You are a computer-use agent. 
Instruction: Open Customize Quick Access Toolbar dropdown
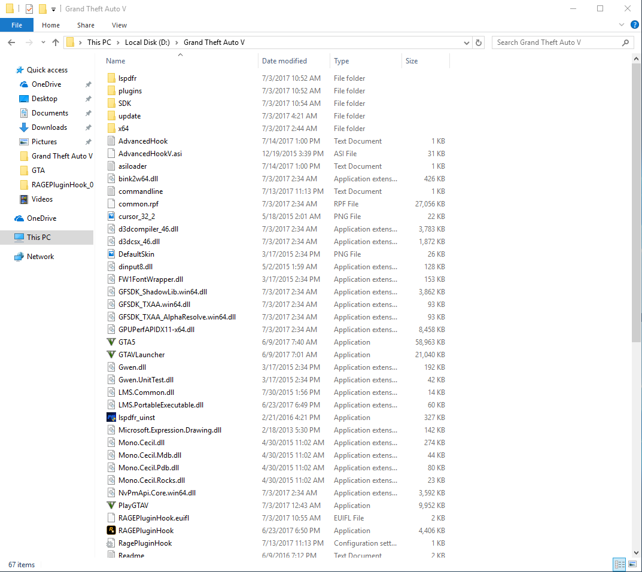tap(53, 9)
